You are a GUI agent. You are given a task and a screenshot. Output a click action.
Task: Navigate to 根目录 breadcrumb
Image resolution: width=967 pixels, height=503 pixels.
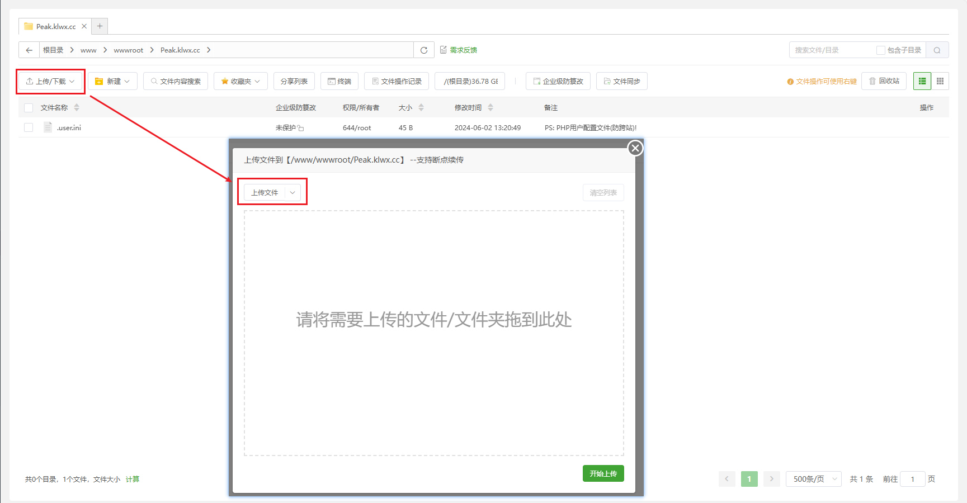click(x=53, y=50)
